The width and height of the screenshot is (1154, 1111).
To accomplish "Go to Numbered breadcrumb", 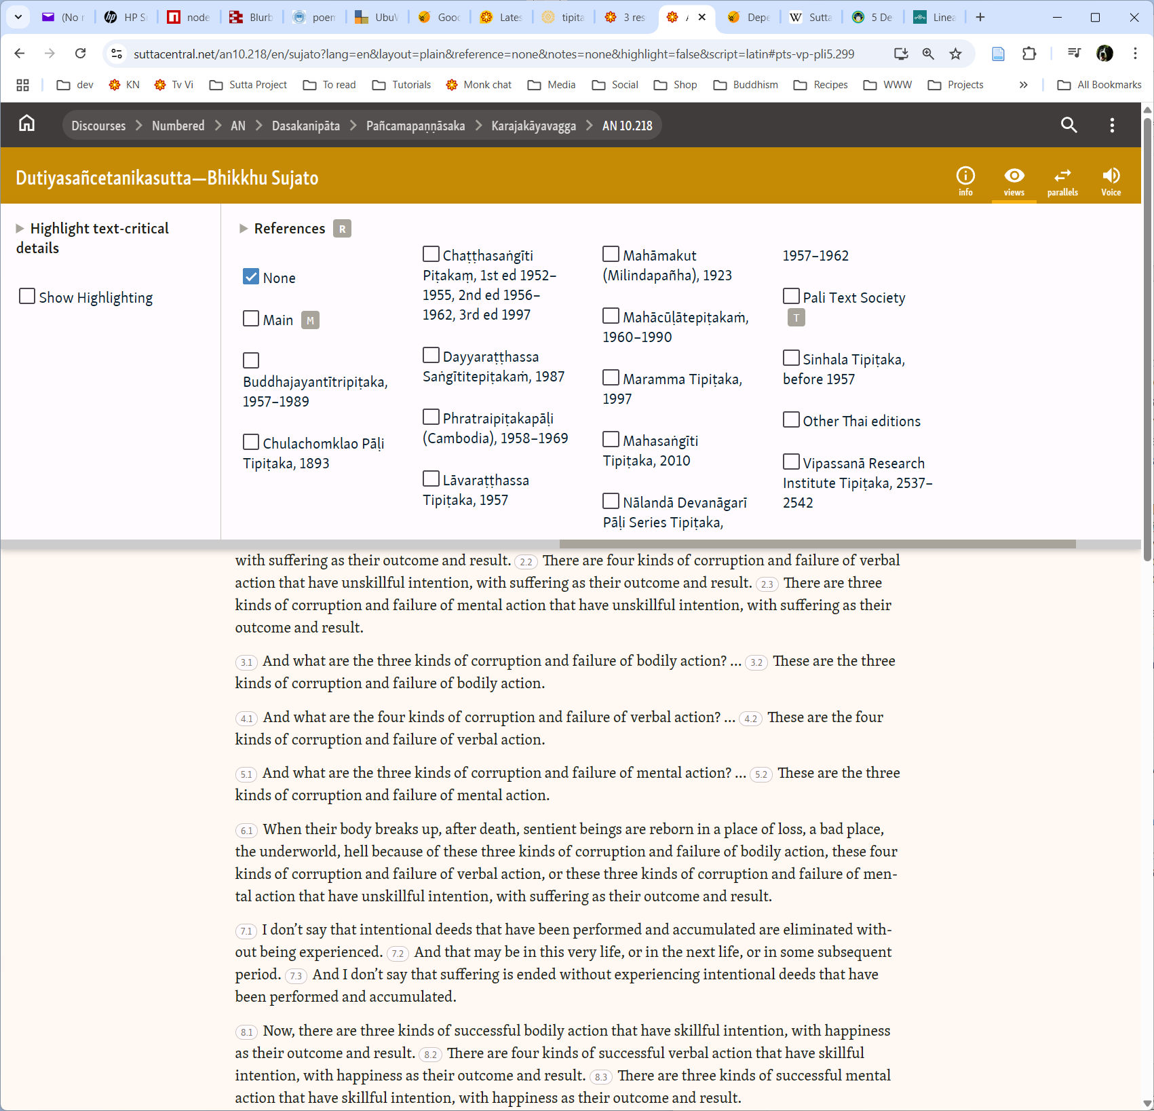I will [178, 126].
